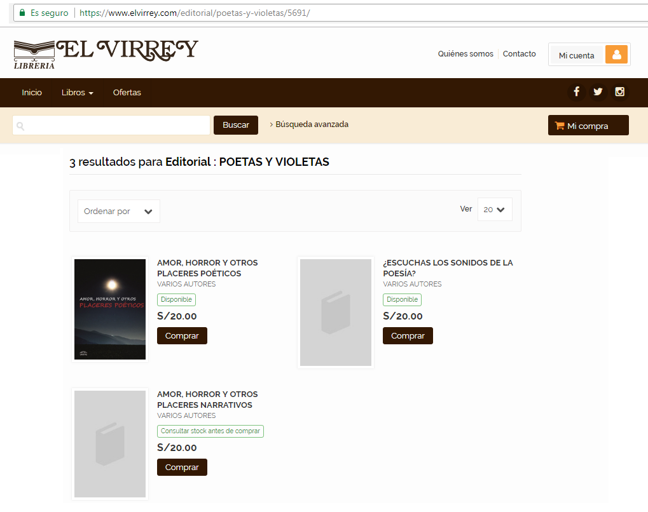The image size is (648, 512).
Task: Go to the Inicio menu item
Action: click(32, 93)
